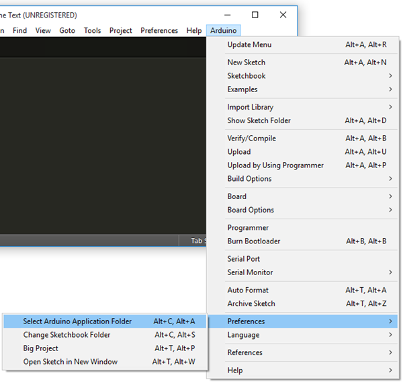Image resolution: width=403 pixels, height=382 pixels.
Task: Open Build Options submenu
Action: pyautogui.click(x=250, y=179)
